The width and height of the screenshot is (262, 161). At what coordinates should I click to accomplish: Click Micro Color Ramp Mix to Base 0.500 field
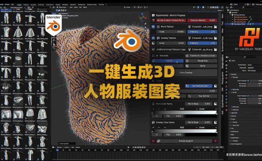[199, 104]
